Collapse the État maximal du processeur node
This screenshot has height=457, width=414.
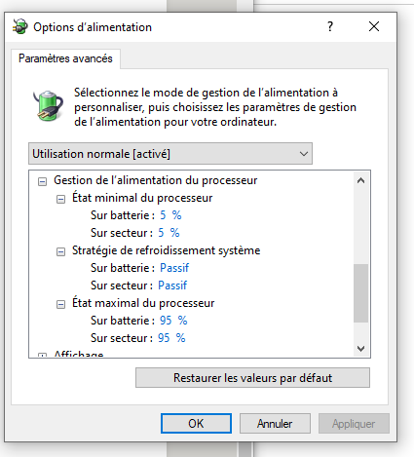[x=60, y=304]
